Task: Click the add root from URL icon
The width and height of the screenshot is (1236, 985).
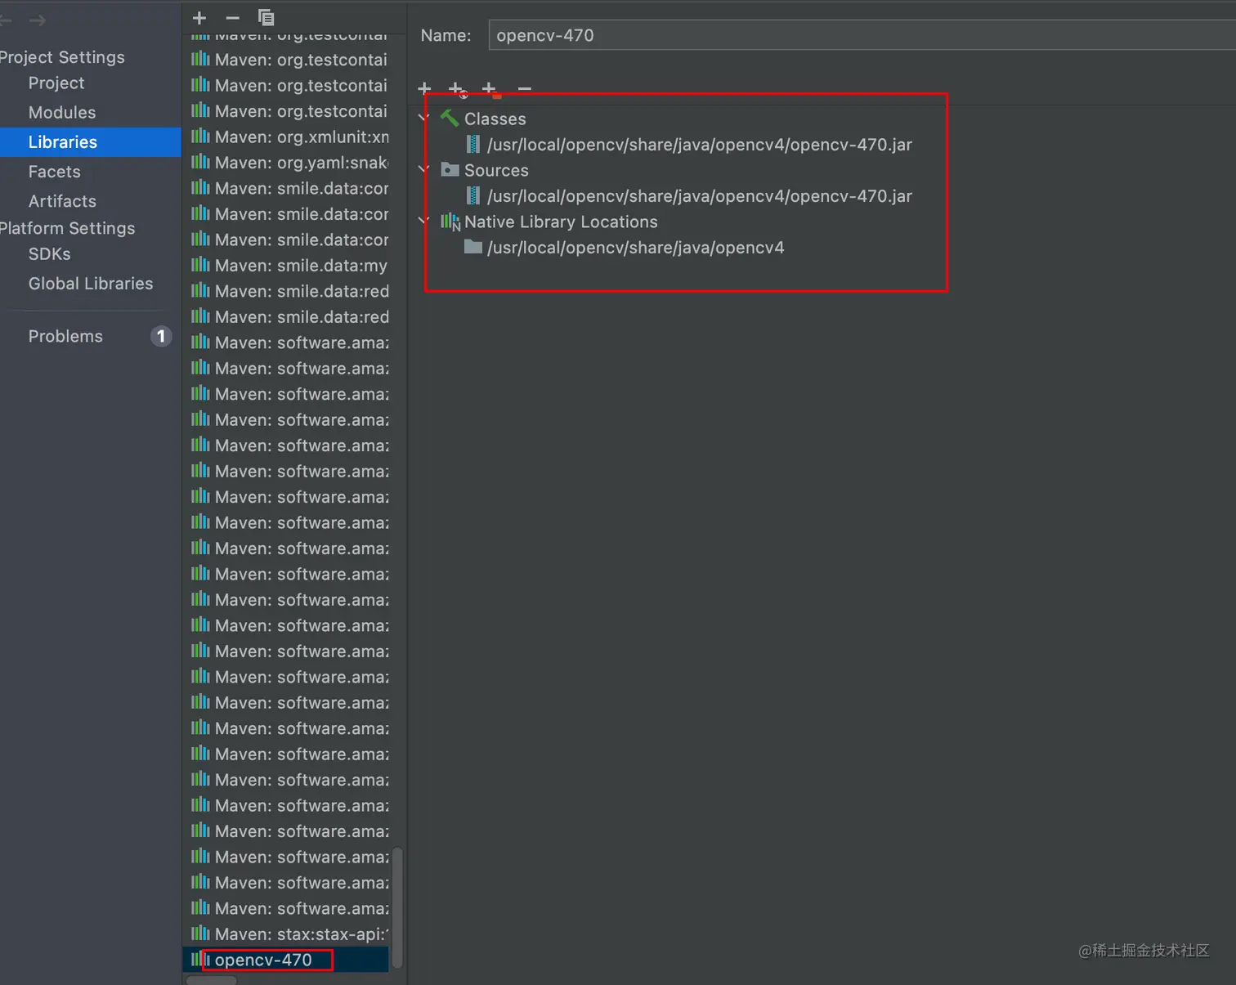Action: (458, 88)
